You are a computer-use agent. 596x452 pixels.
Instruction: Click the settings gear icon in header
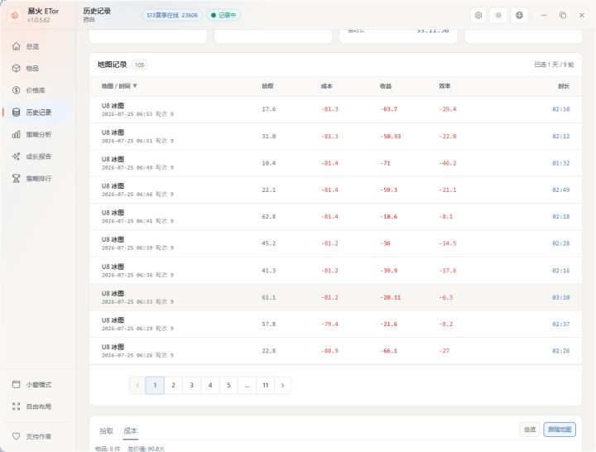click(x=478, y=15)
